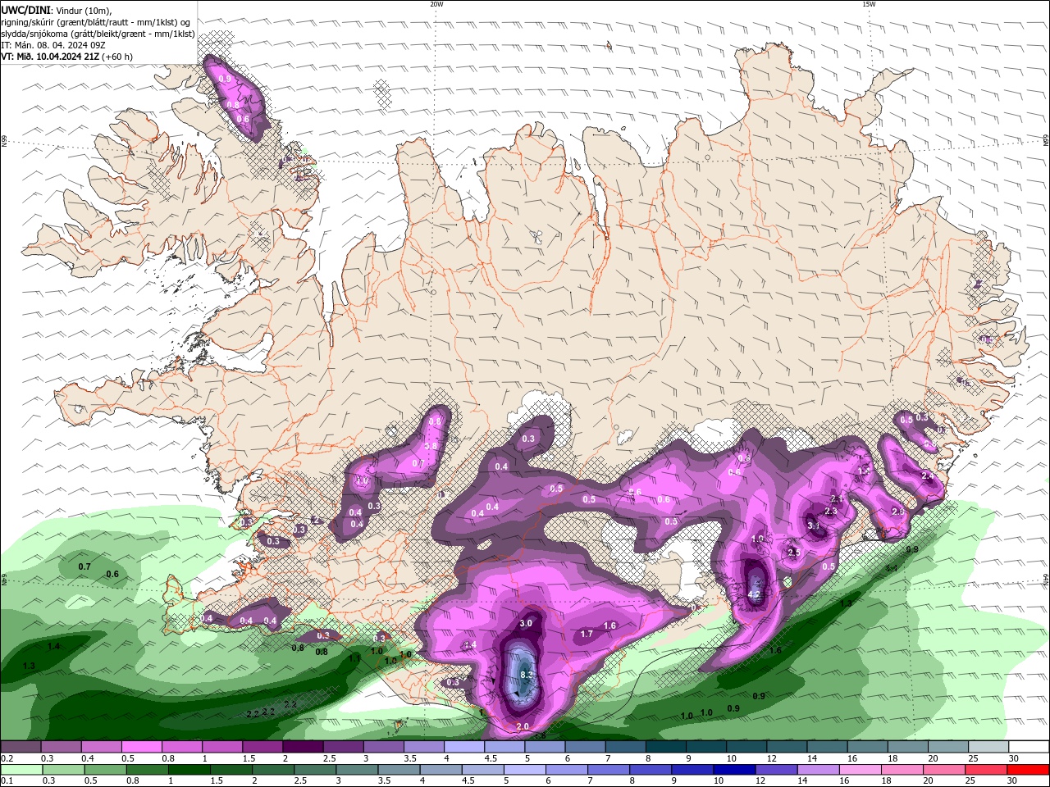Click the 3.1 snowfall value on the map
The width and height of the screenshot is (1050, 787).
(813, 525)
